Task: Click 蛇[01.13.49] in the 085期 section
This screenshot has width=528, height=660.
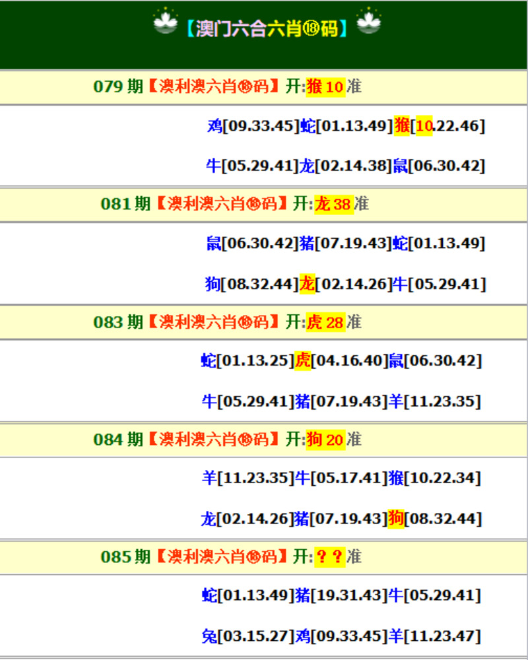Action: (x=247, y=595)
